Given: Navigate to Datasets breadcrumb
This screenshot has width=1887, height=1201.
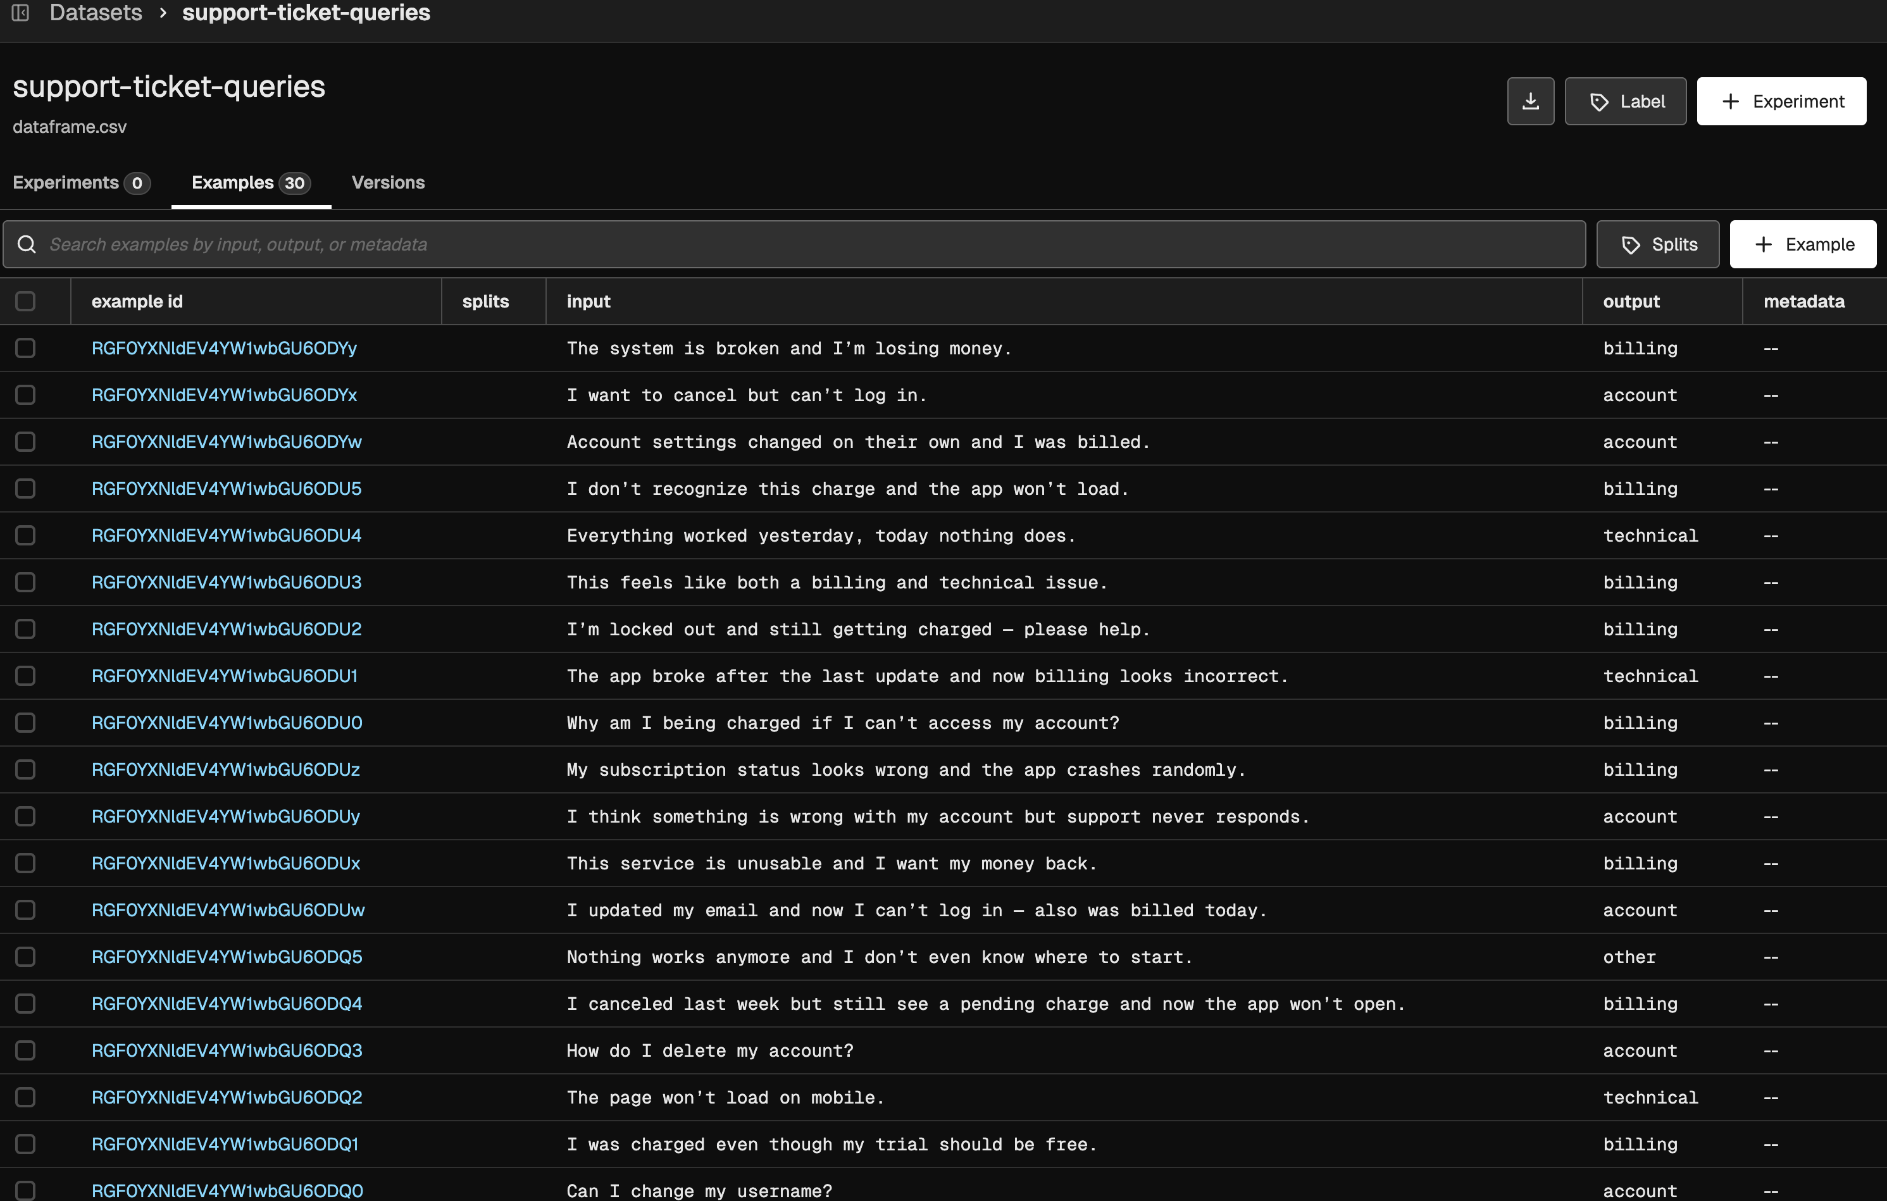Looking at the screenshot, I should pos(96,13).
